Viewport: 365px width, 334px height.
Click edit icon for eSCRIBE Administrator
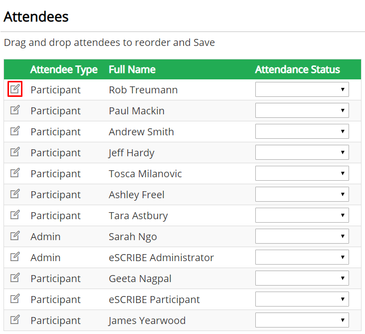pyautogui.click(x=15, y=257)
